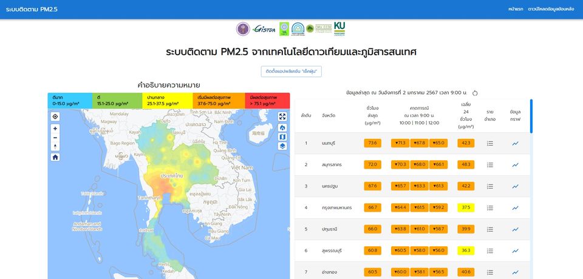Click the province table's vertical scrollbar
Viewport: 583px width, 279px height.
coord(531,116)
